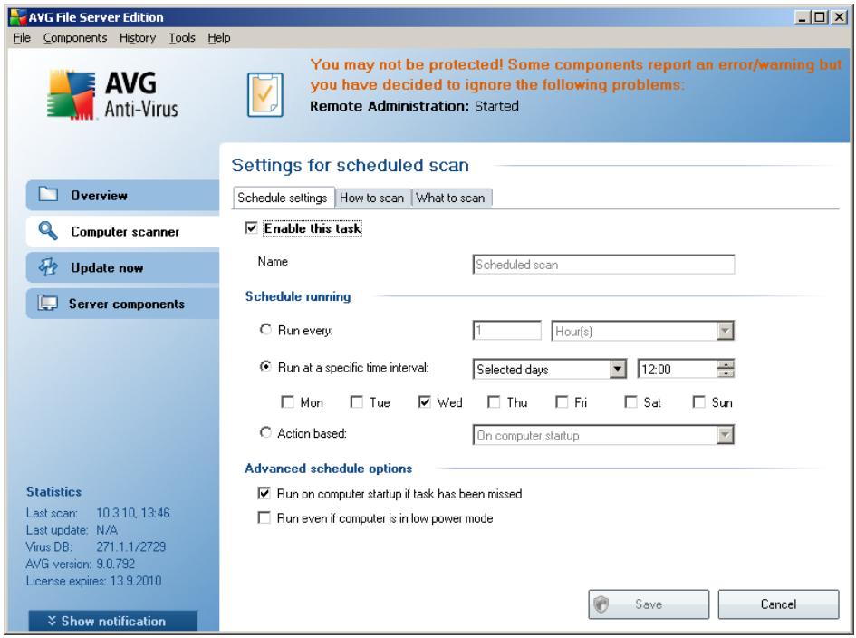Open the Tools menu
This screenshot has height=638, width=856.
pos(182,38)
